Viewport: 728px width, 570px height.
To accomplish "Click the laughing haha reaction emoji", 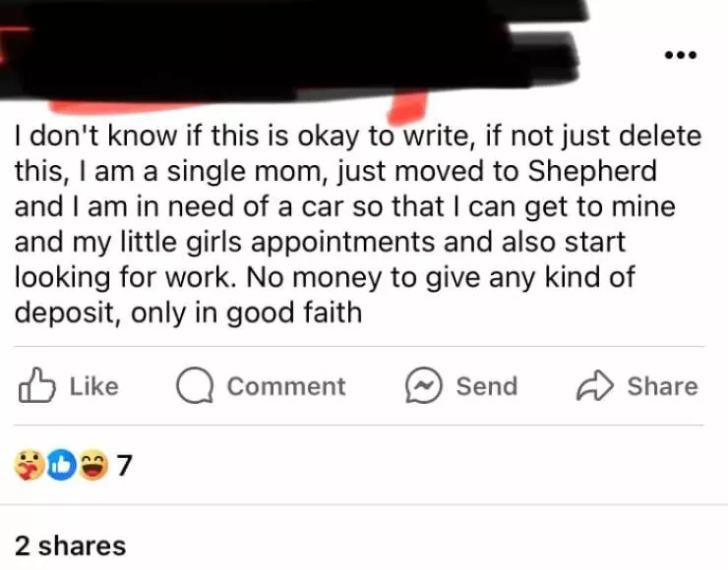I will [x=92, y=465].
